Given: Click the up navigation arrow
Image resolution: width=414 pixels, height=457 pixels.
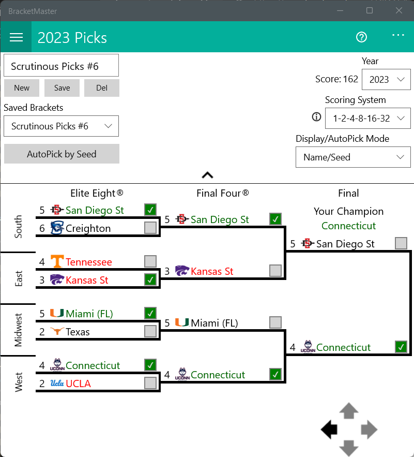Looking at the screenshot, I should [349, 411].
